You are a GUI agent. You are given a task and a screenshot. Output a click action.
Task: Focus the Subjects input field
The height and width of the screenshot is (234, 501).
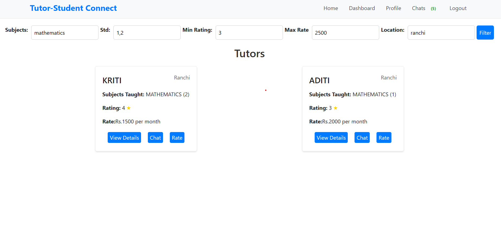[x=65, y=33]
